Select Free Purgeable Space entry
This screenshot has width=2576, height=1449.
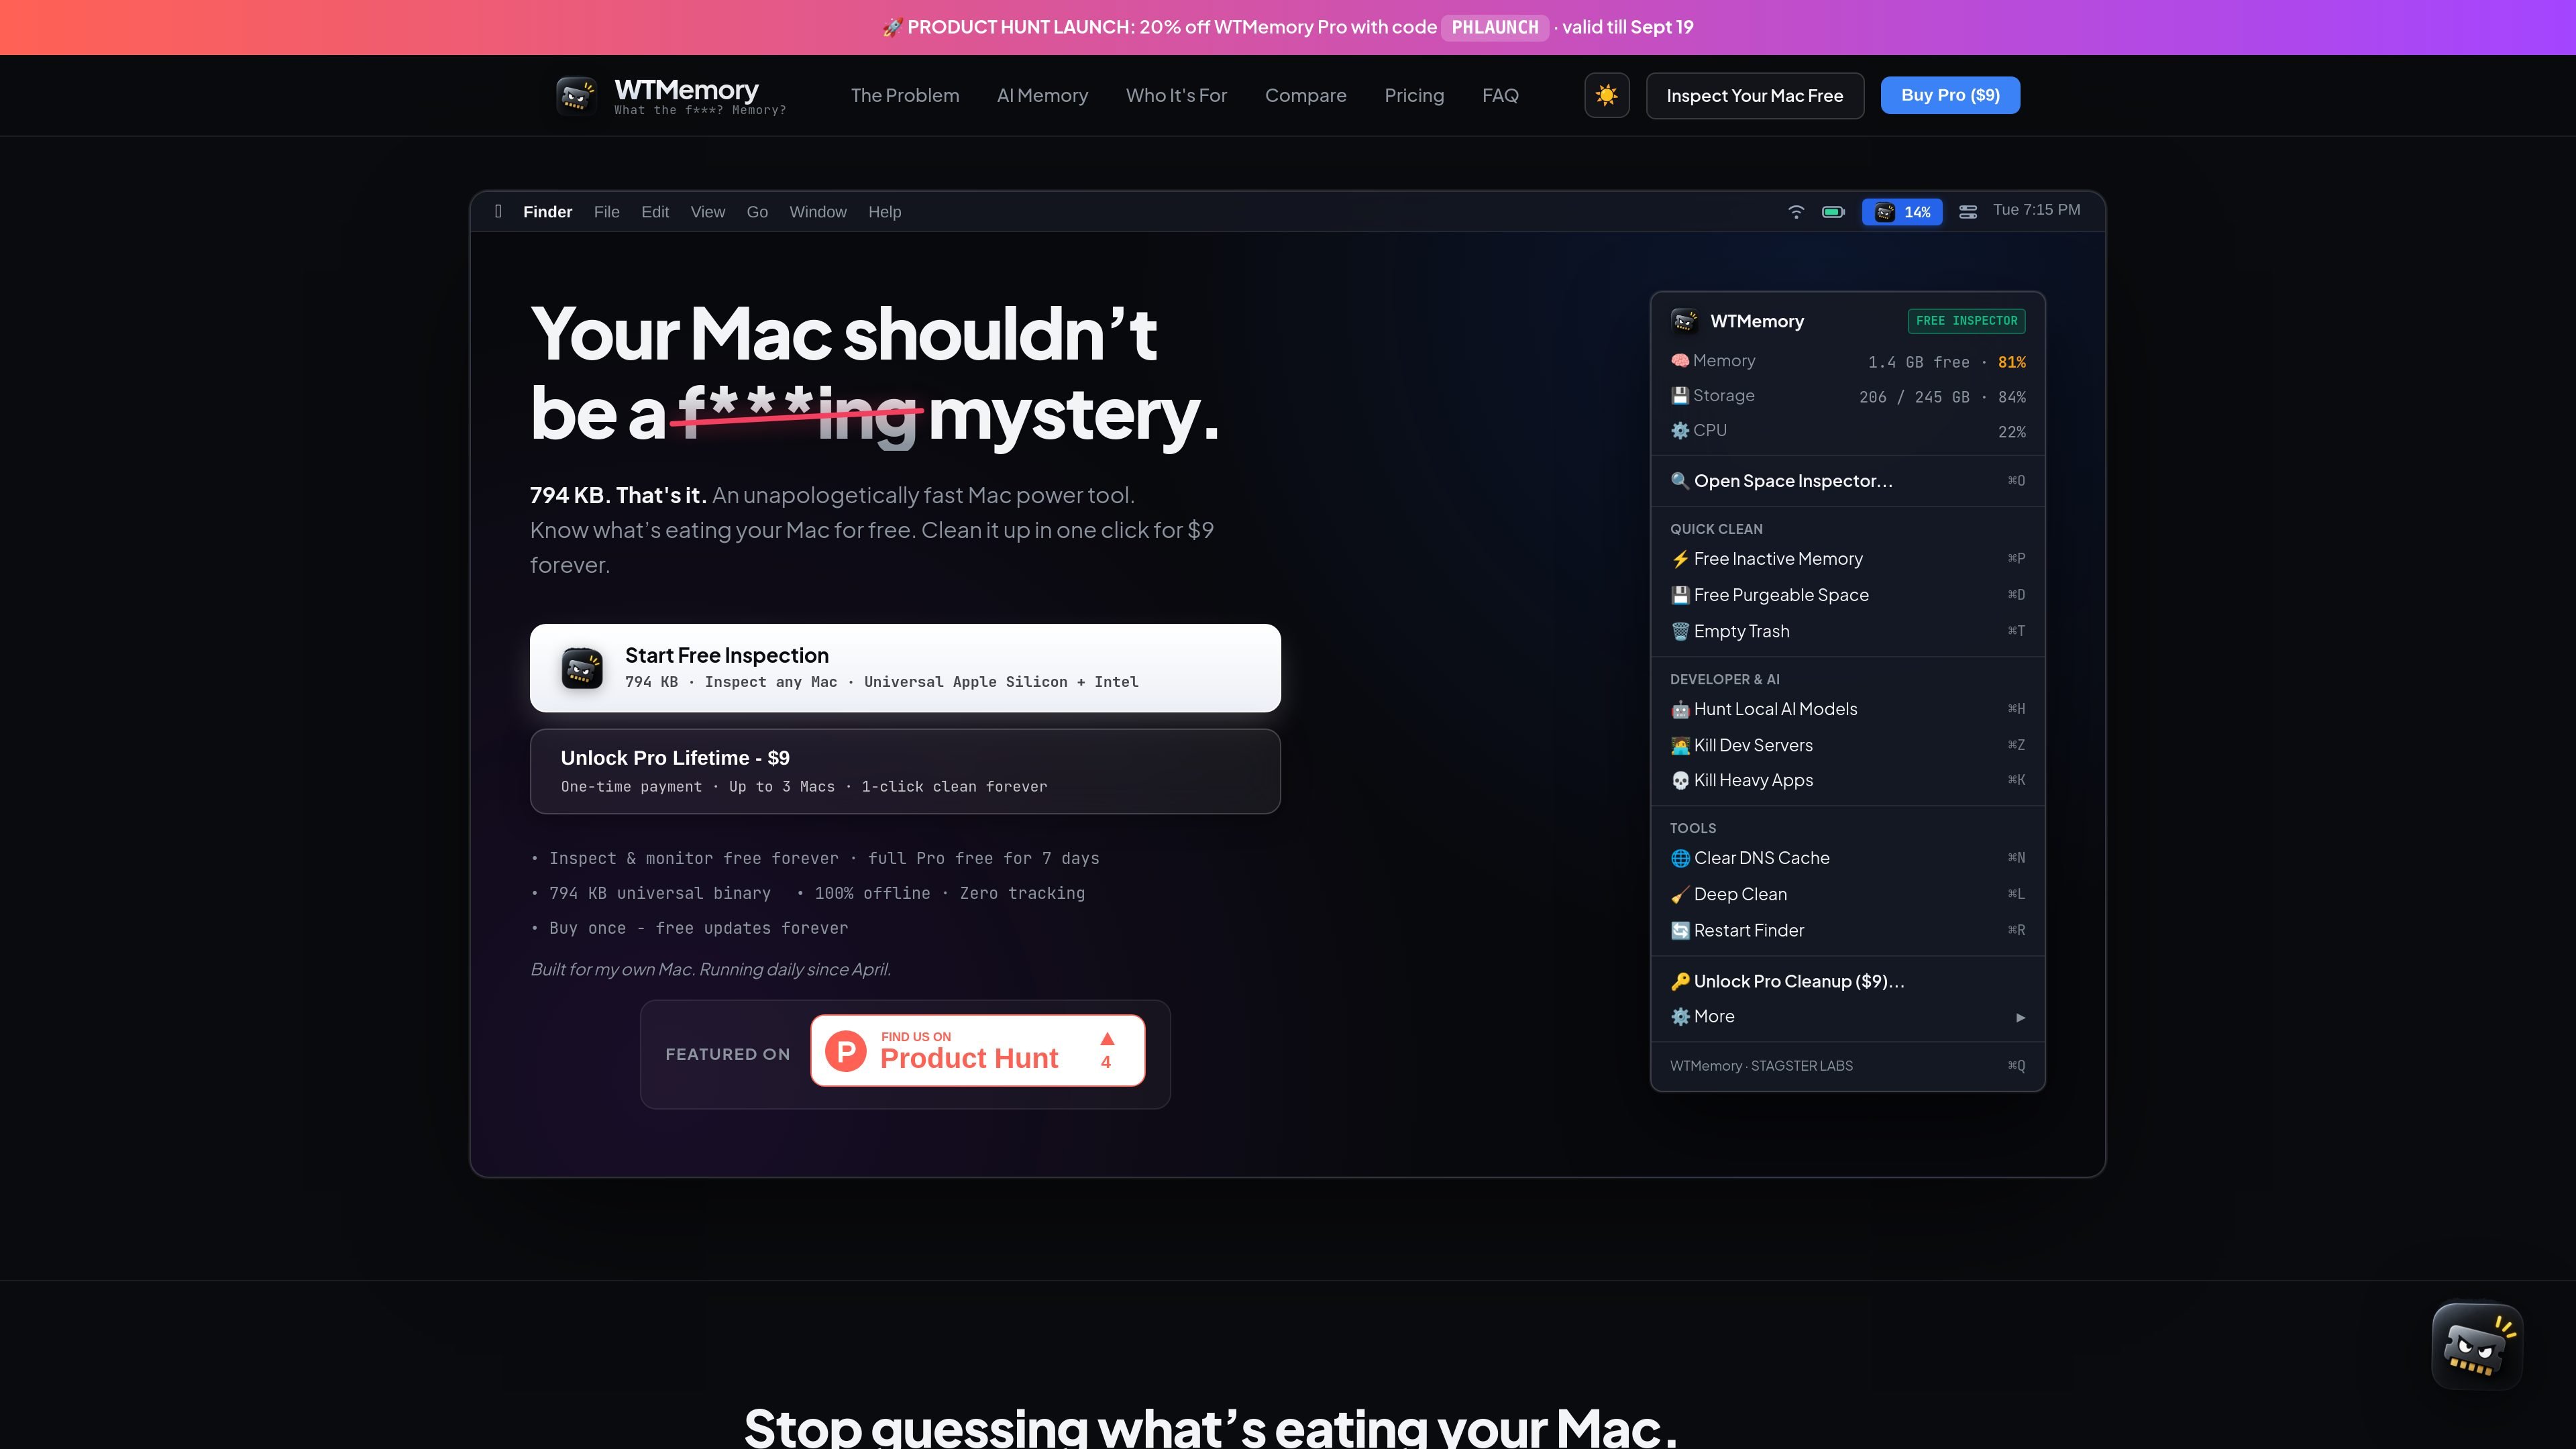[x=1848, y=595]
